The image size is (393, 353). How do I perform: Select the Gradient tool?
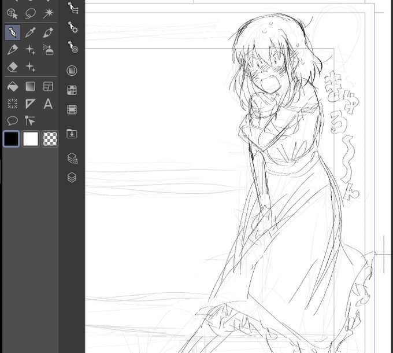tap(30, 86)
